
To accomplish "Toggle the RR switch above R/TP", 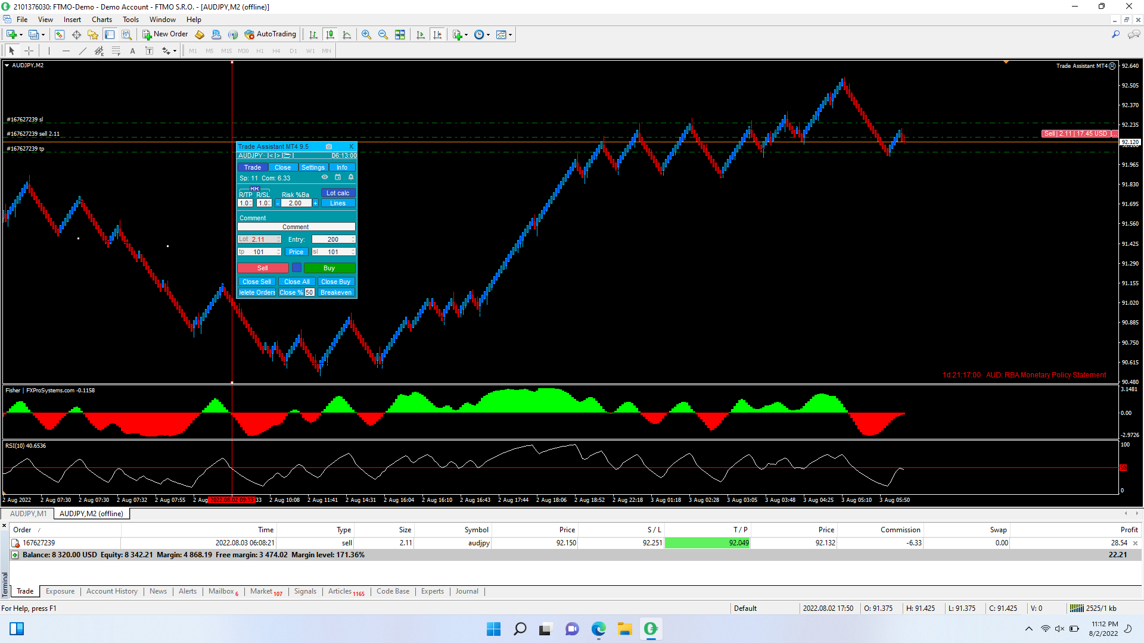I will (254, 189).
